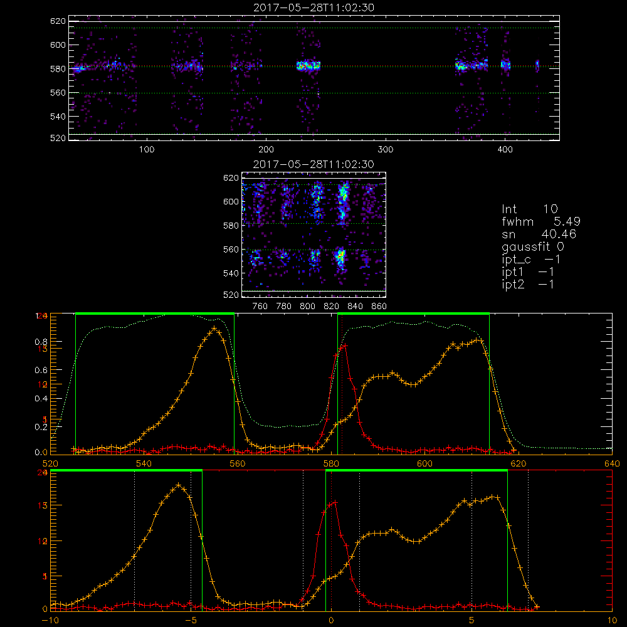Click the brightest vertical streak near 830 in middle image
The height and width of the screenshot is (627, 627).
pos(342,202)
